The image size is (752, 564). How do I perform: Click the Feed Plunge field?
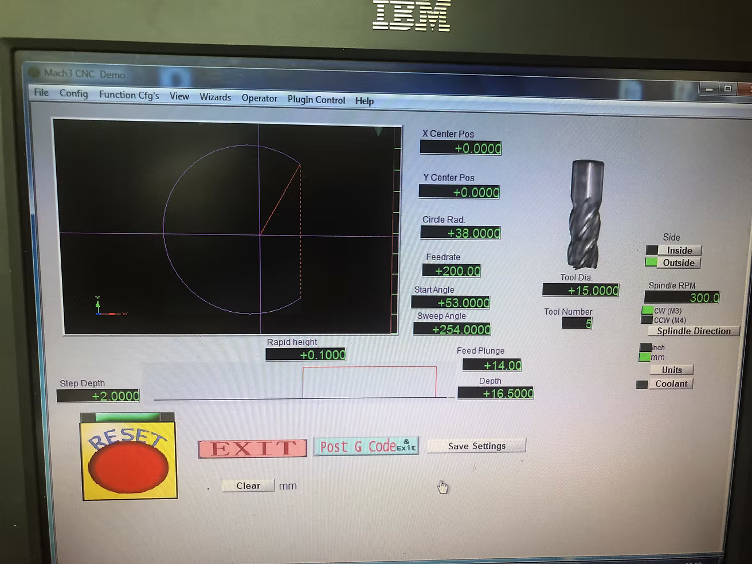pyautogui.click(x=492, y=365)
